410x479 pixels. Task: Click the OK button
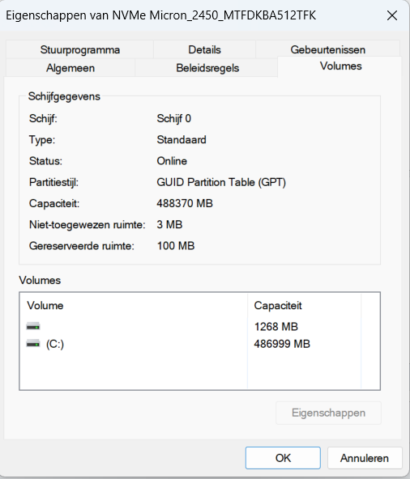[283, 458]
